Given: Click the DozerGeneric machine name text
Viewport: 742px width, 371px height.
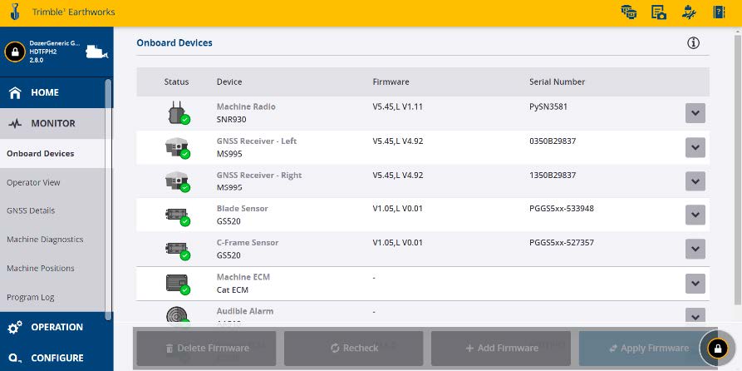Looking at the screenshot, I should coord(55,43).
